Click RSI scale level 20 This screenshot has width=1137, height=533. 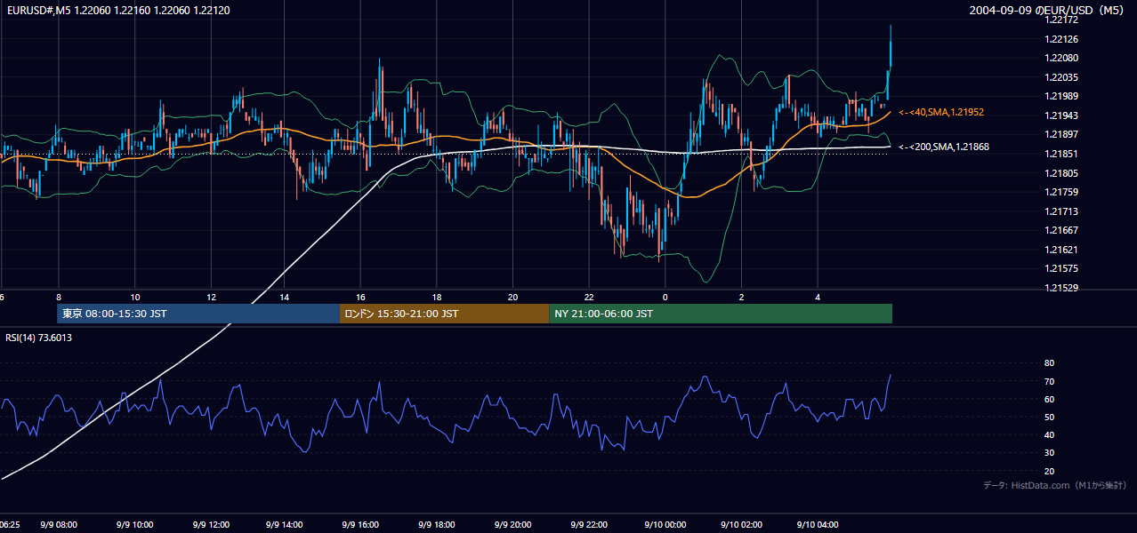pyautogui.click(x=1049, y=471)
